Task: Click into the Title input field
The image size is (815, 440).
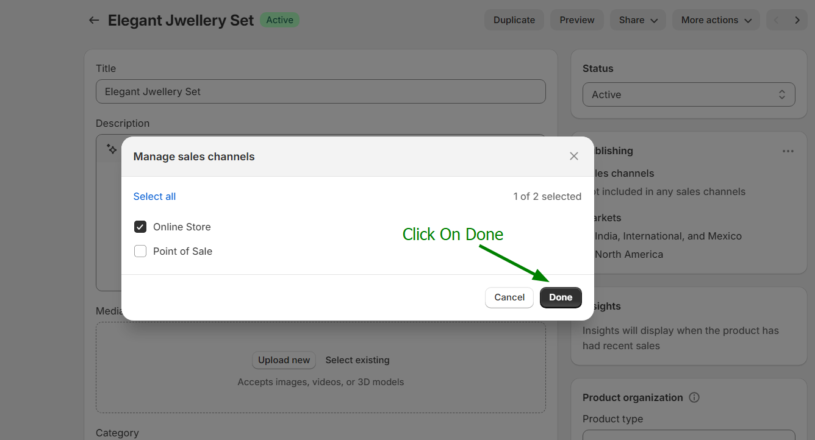Action: tap(320, 91)
